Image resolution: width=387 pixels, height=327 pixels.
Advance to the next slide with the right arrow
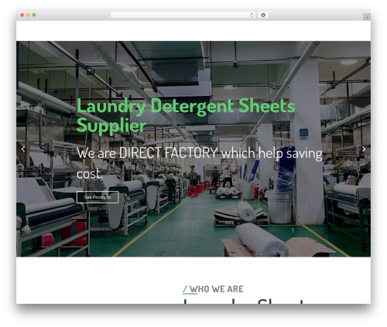[x=364, y=149]
